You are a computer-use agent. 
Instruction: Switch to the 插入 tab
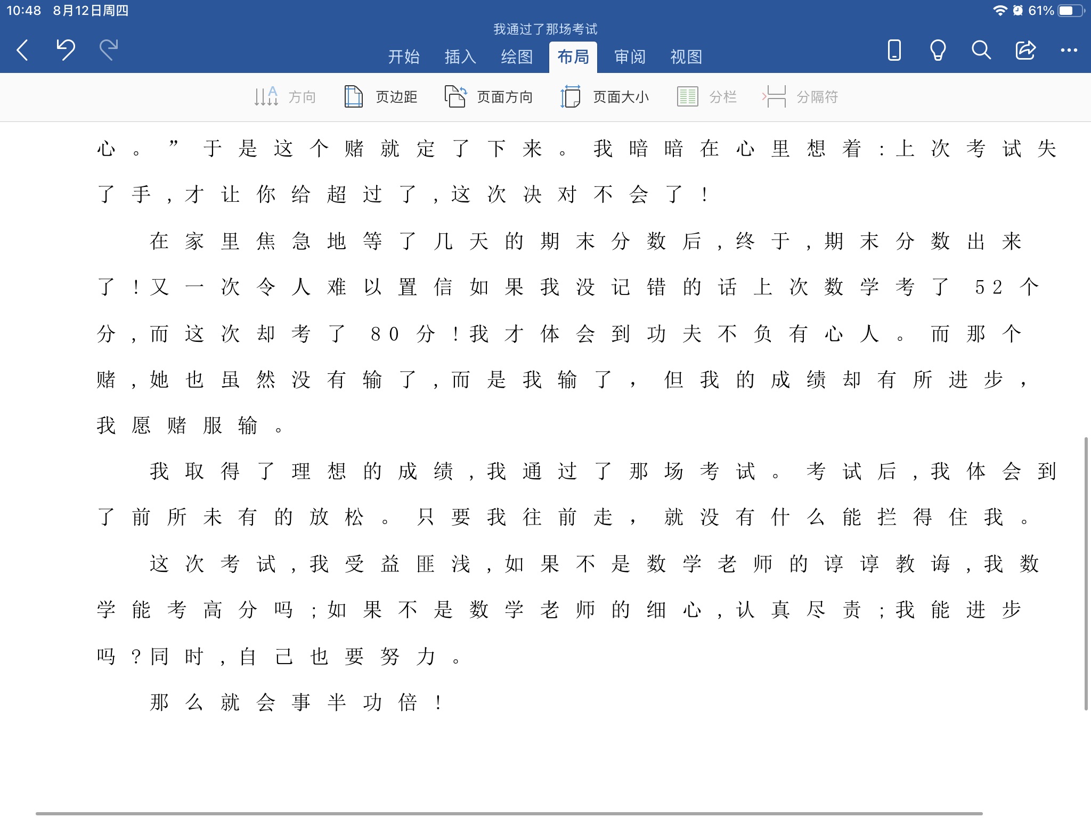click(x=460, y=57)
